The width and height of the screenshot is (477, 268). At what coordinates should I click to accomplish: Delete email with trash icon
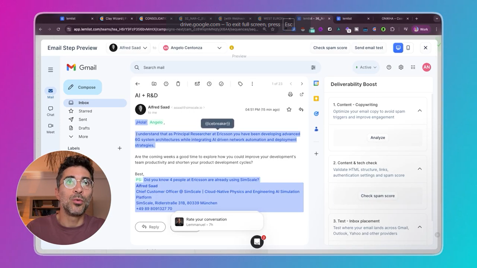pos(178,84)
